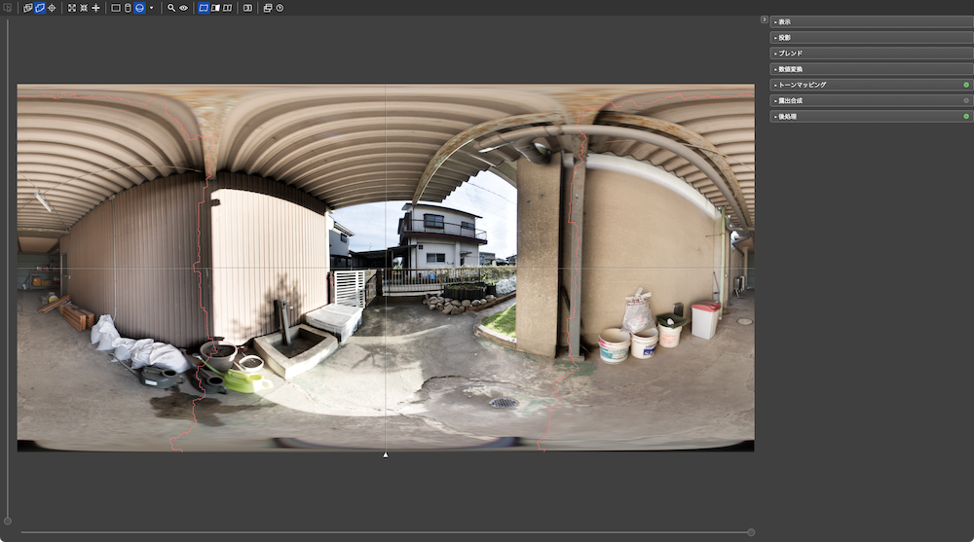Click the horizontal slider handle below panorama

751,532
